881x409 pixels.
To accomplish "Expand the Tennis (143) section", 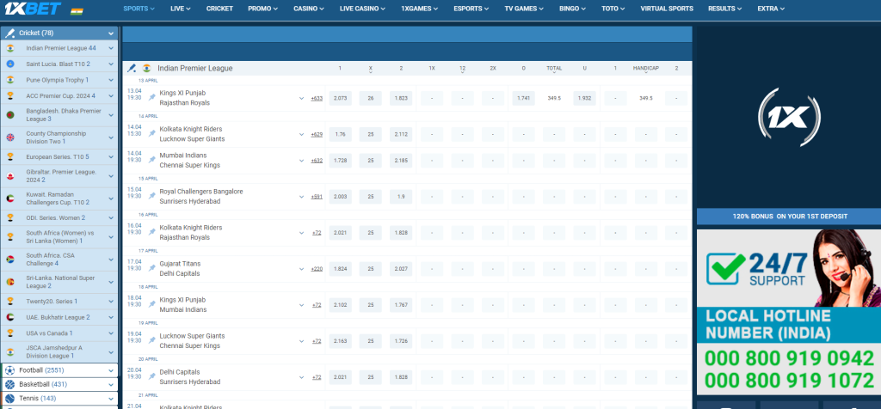I will click(111, 399).
